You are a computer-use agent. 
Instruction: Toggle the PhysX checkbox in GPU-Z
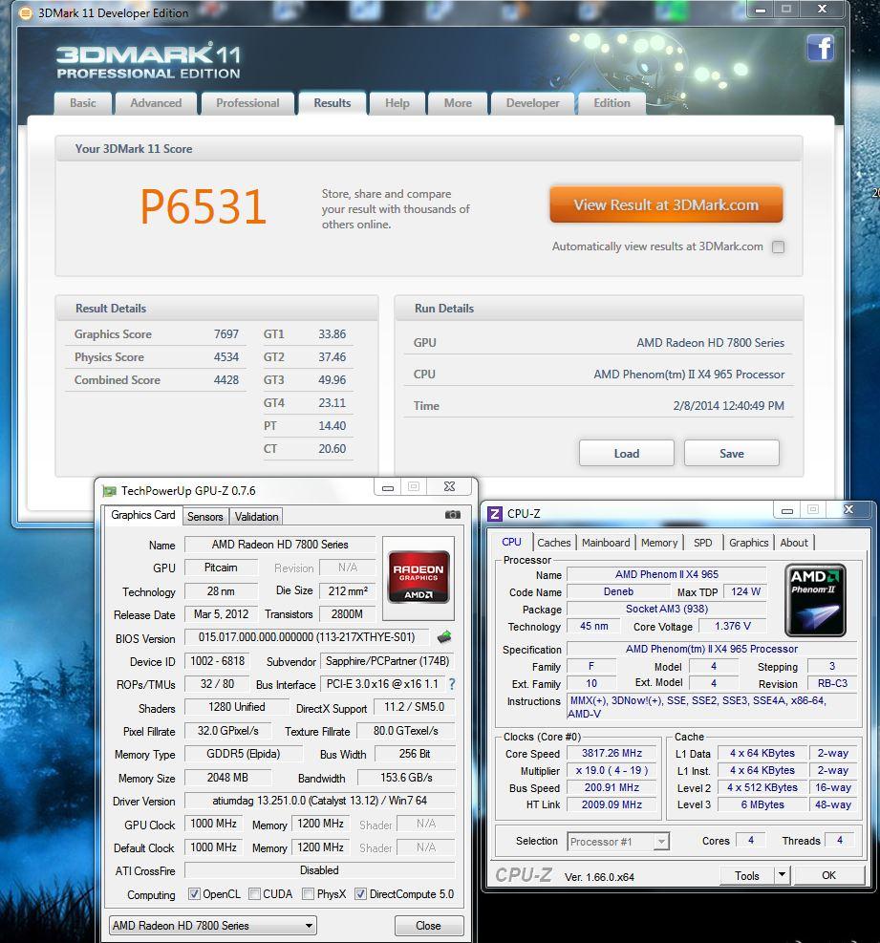[x=308, y=893]
